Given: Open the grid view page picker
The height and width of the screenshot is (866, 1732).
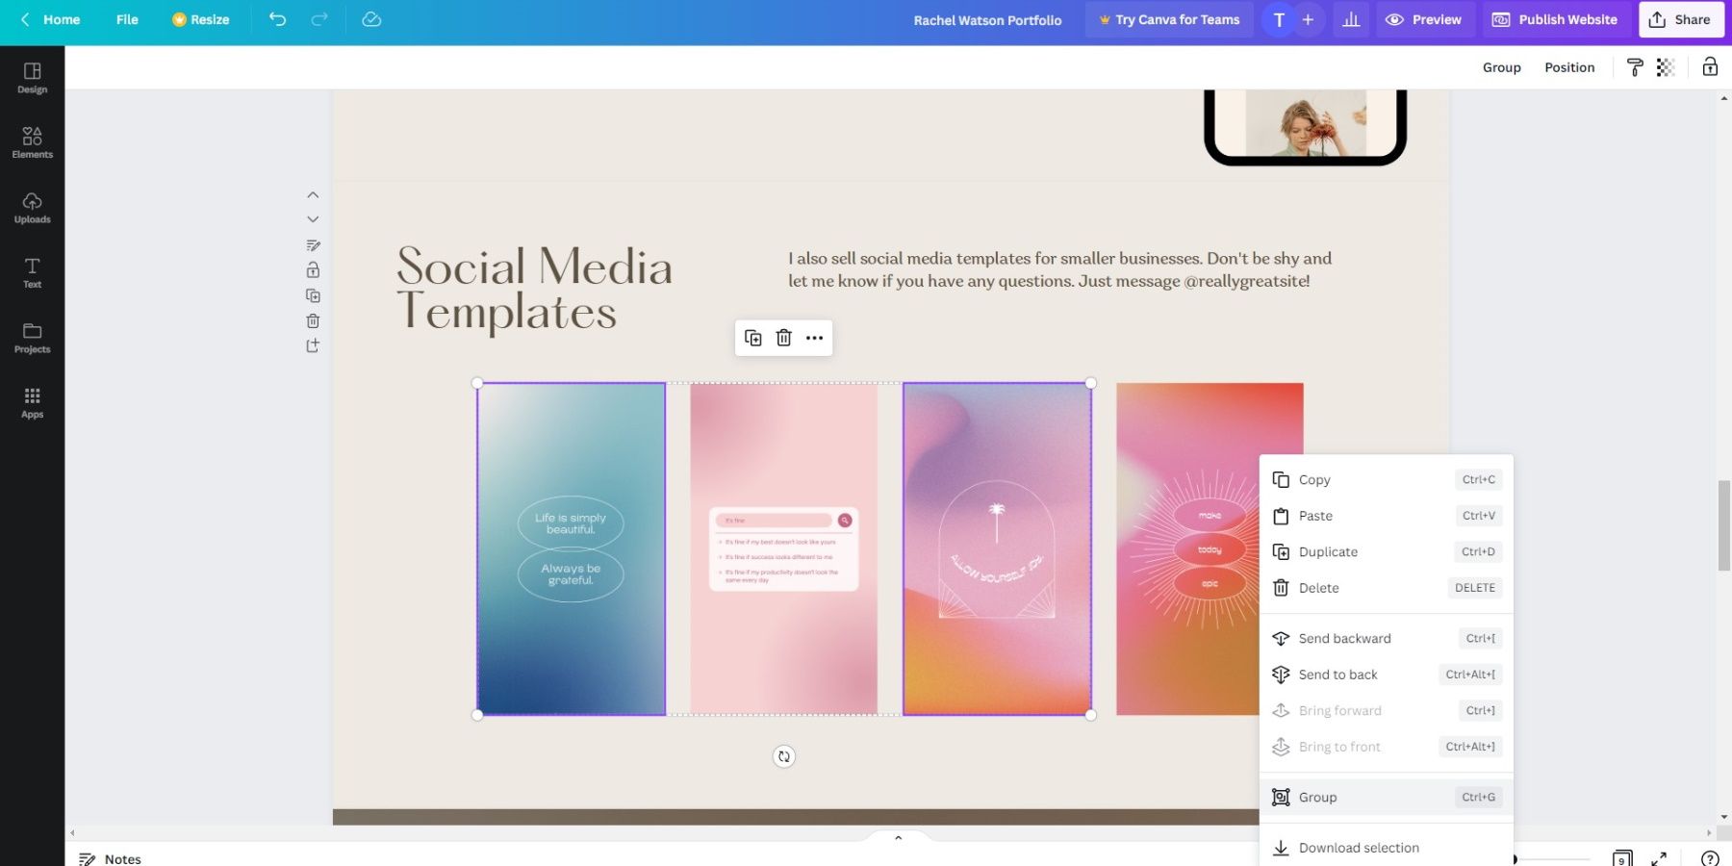Looking at the screenshot, I should [1621, 859].
